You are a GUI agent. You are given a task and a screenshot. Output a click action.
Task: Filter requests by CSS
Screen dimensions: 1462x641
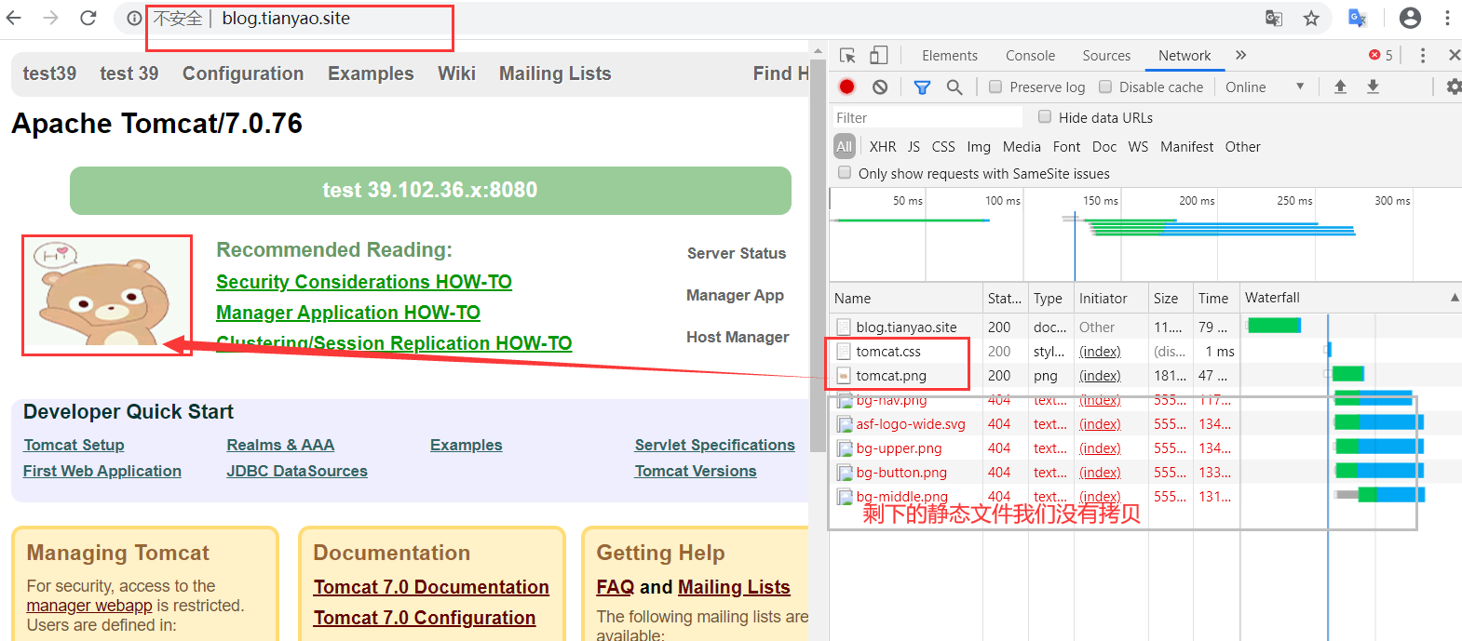[943, 147]
